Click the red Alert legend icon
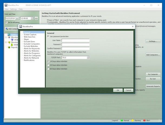This screenshot has height=125, width=165. pos(144,120)
